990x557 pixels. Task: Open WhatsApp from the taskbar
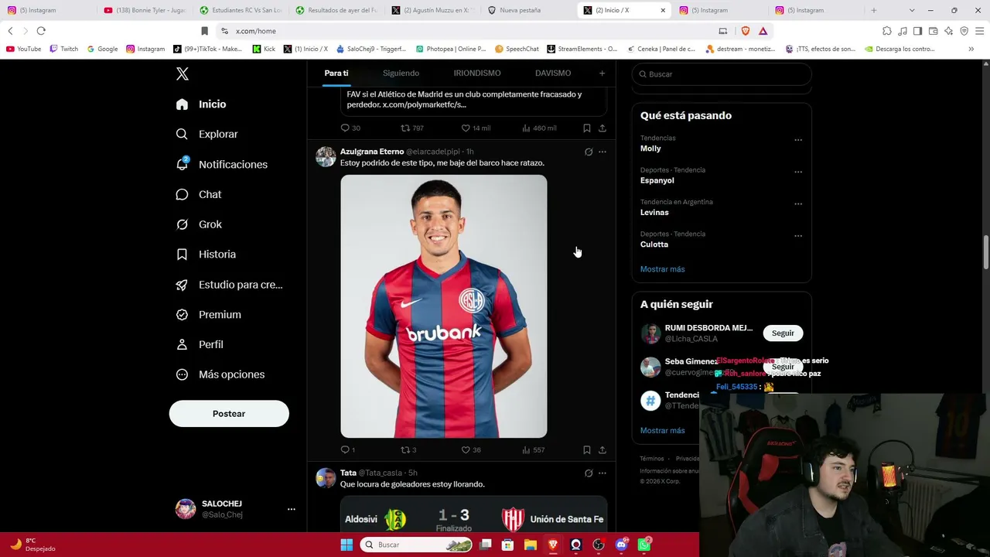tap(644, 545)
